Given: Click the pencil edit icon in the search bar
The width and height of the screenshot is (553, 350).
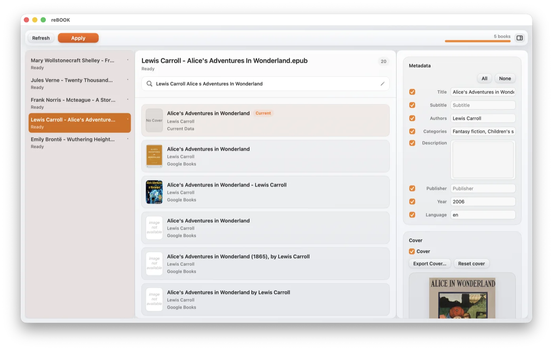Looking at the screenshot, I should (382, 83).
